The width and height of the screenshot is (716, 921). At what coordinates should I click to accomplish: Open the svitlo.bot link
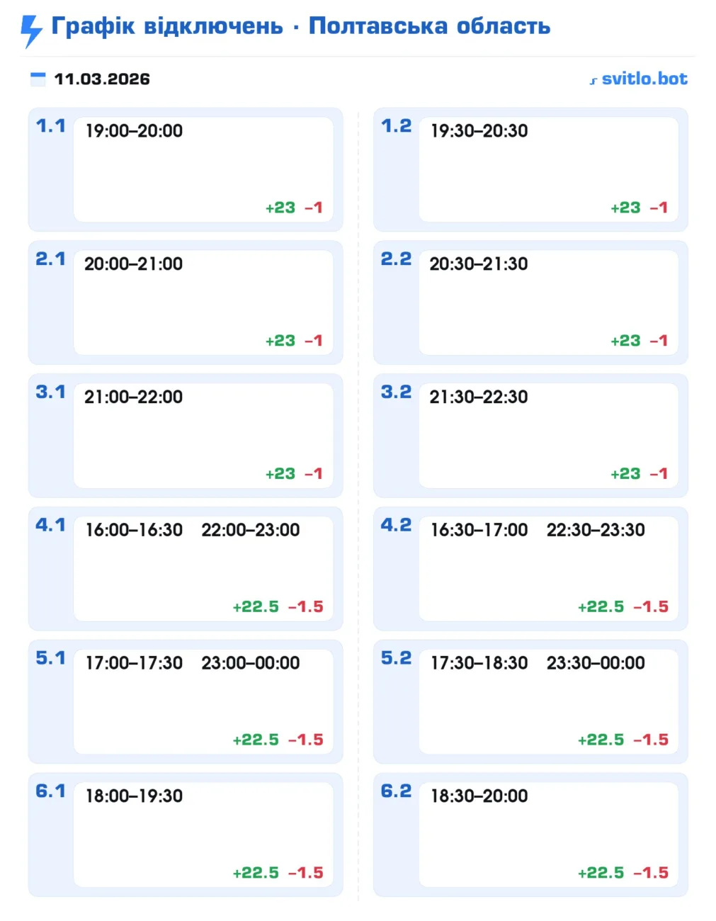[x=644, y=79]
